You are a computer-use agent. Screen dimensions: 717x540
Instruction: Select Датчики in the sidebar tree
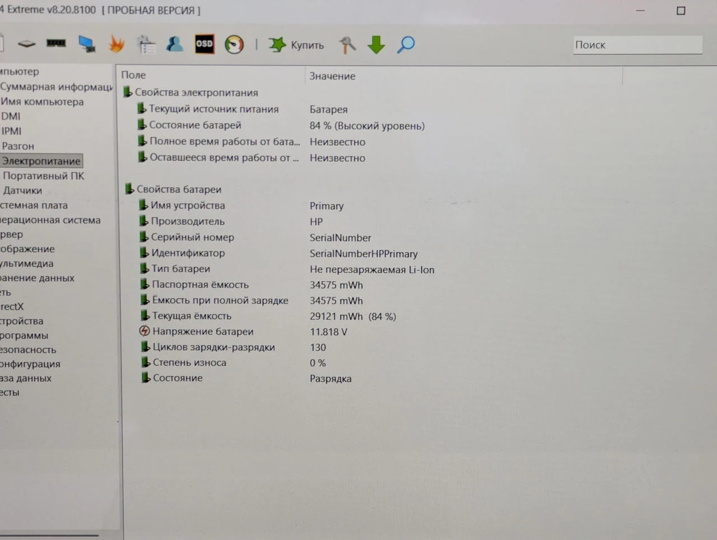pos(22,190)
